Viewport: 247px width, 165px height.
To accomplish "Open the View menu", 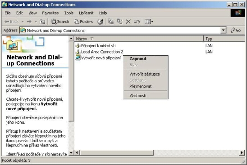I will pyautogui.click(x=32, y=13).
